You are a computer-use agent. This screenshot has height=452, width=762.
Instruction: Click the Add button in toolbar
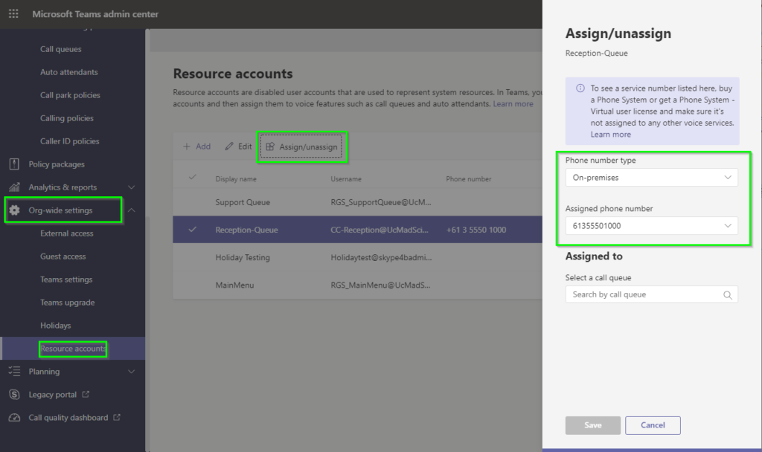pyautogui.click(x=196, y=146)
